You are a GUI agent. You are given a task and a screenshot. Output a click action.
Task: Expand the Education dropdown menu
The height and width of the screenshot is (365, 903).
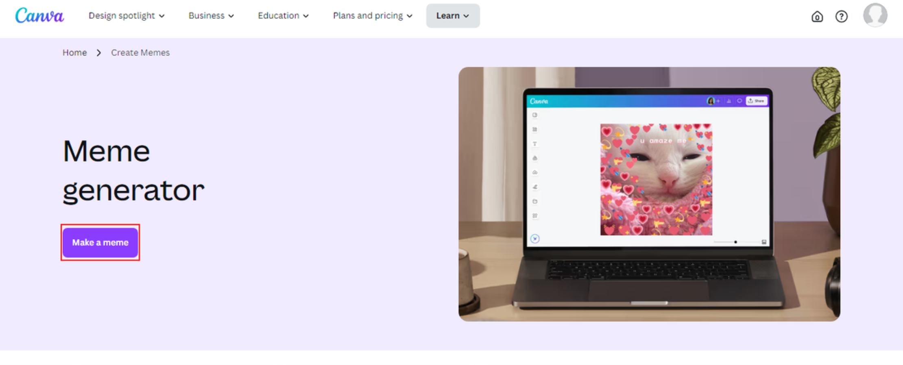283,16
